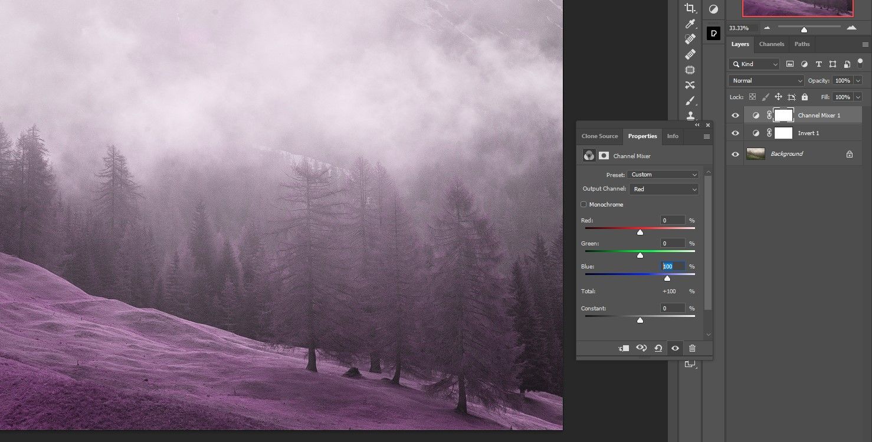Hide the Invert 1 layer
The image size is (872, 442).
click(735, 133)
